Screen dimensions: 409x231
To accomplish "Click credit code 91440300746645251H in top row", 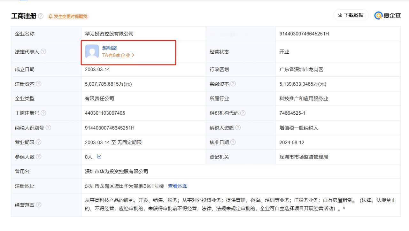I will tap(304, 34).
